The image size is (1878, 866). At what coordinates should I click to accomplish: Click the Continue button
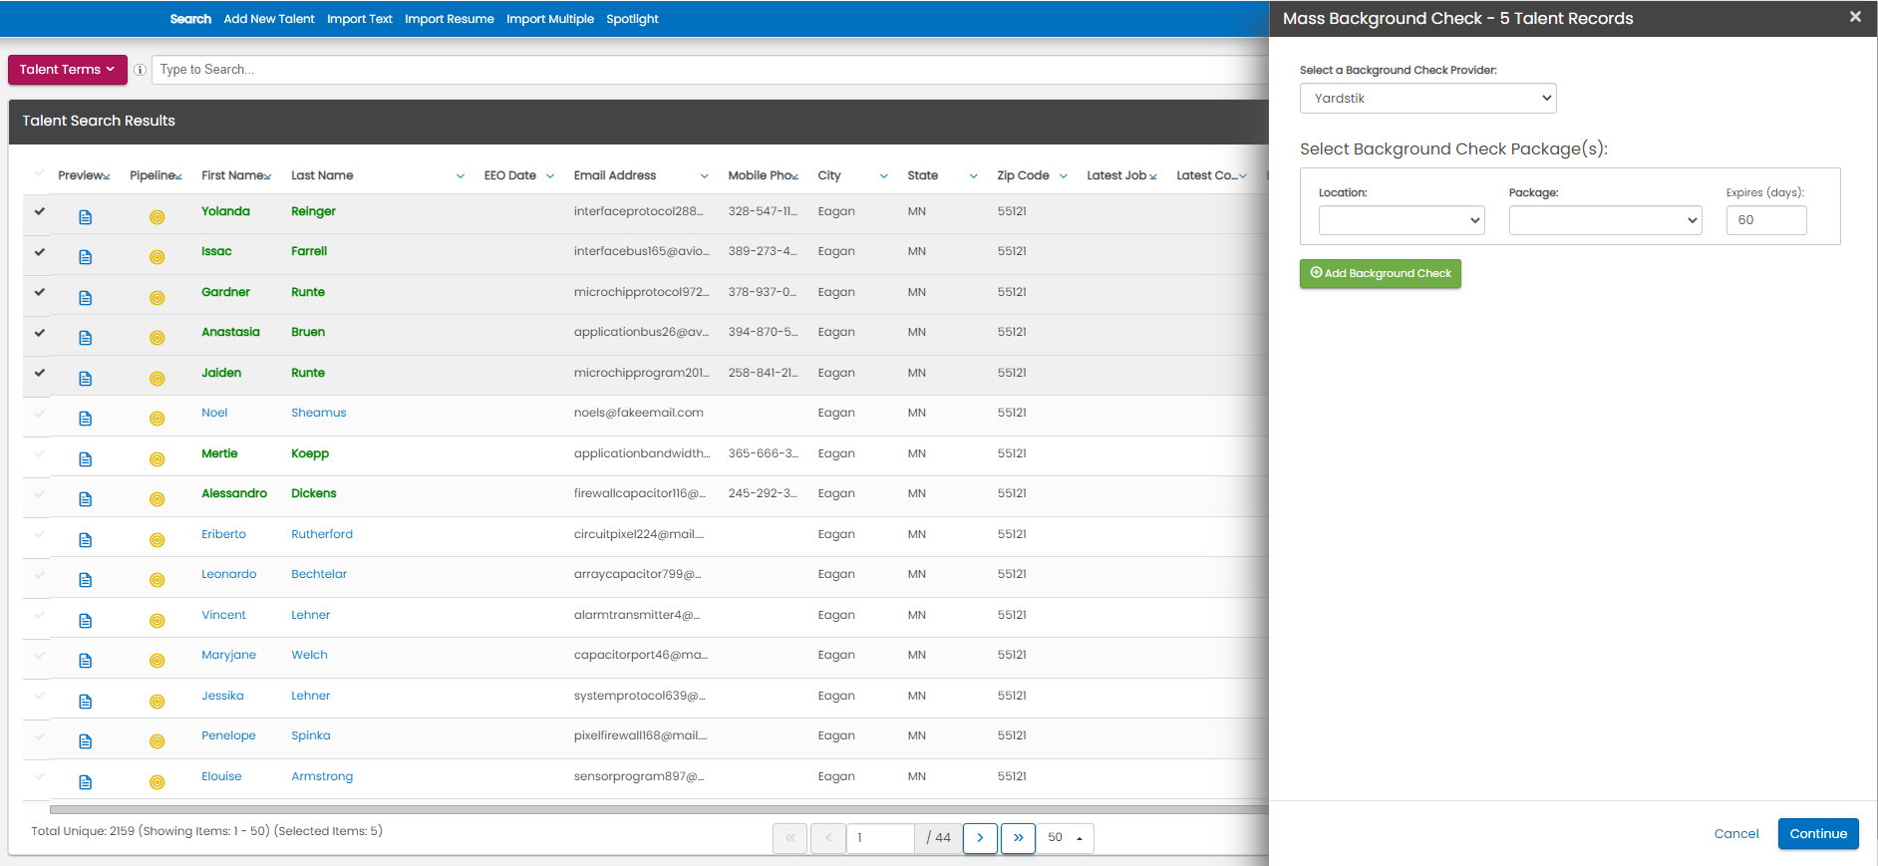(1818, 834)
